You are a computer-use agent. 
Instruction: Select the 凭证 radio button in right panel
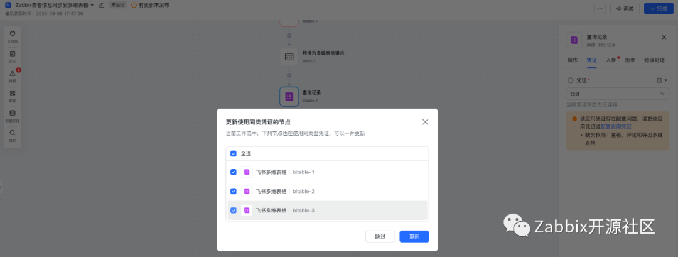[570, 80]
